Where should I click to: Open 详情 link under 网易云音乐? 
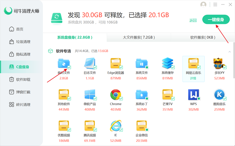pyautogui.click(x=193, y=78)
